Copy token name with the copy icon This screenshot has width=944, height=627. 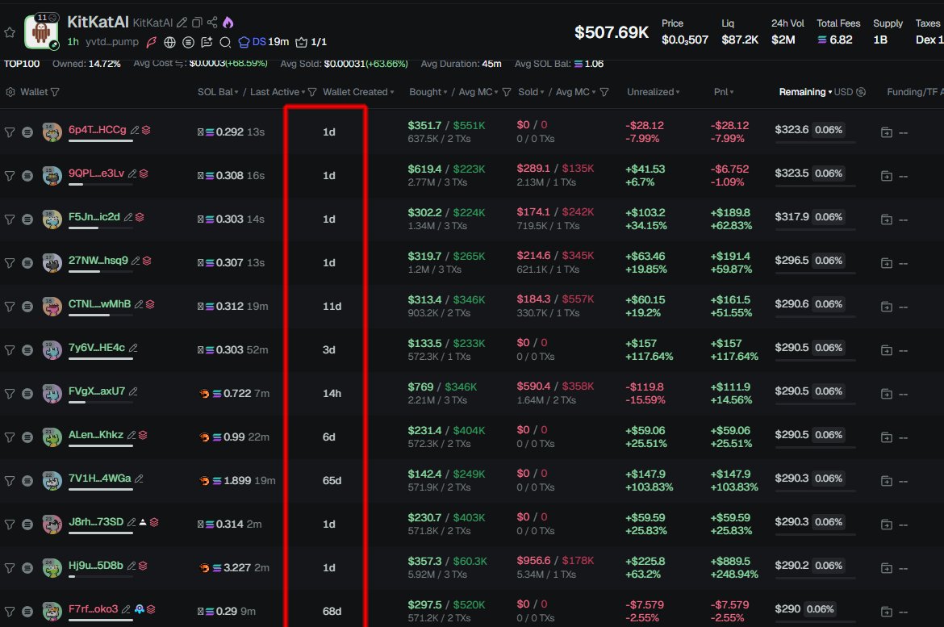[198, 23]
